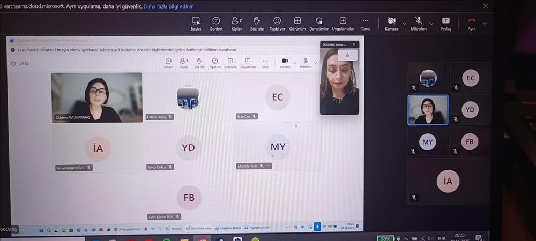Open the Kişiler participants list

click(x=236, y=23)
